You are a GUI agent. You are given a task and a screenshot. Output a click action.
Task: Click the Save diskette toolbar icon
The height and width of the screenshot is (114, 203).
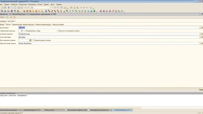point(5,8)
